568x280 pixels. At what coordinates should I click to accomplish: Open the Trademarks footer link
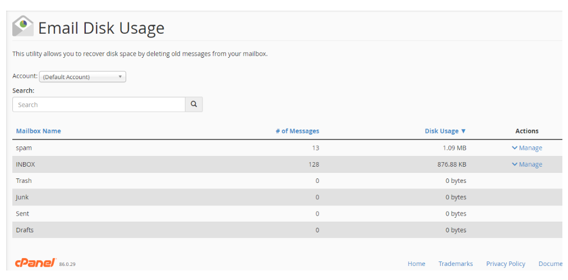(x=456, y=264)
